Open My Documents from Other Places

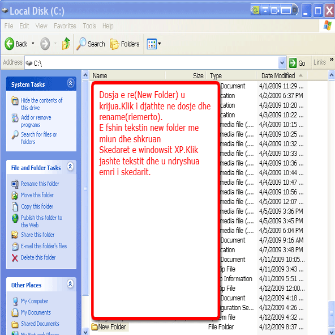coord(36,312)
